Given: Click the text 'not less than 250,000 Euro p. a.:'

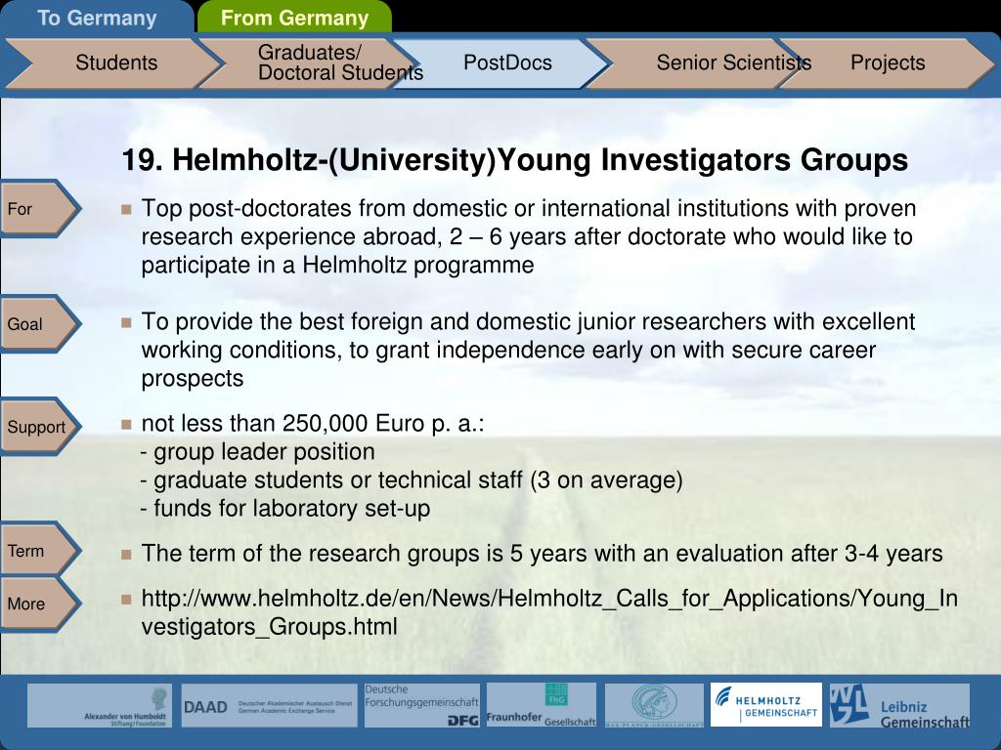Looking at the screenshot, I should 313,424.
